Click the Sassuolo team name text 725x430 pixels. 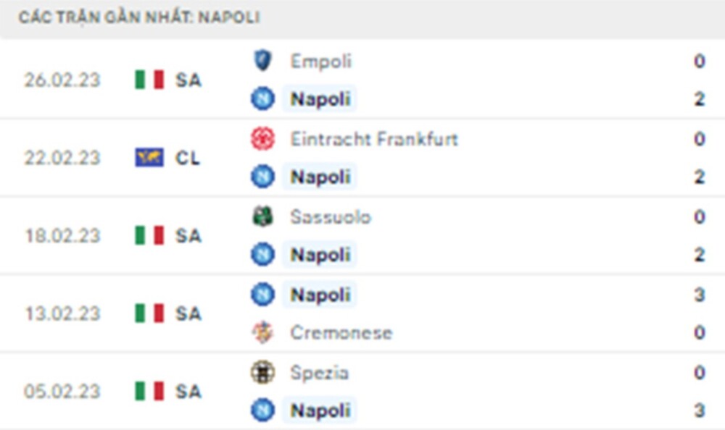[x=330, y=216]
